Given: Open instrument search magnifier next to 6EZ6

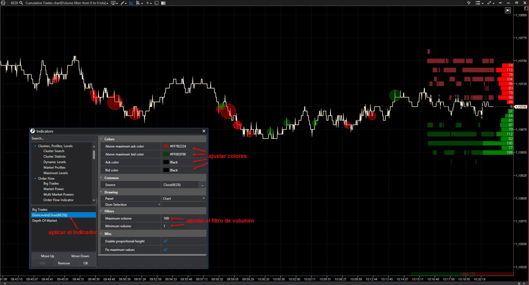Looking at the screenshot, I should click(21, 3).
